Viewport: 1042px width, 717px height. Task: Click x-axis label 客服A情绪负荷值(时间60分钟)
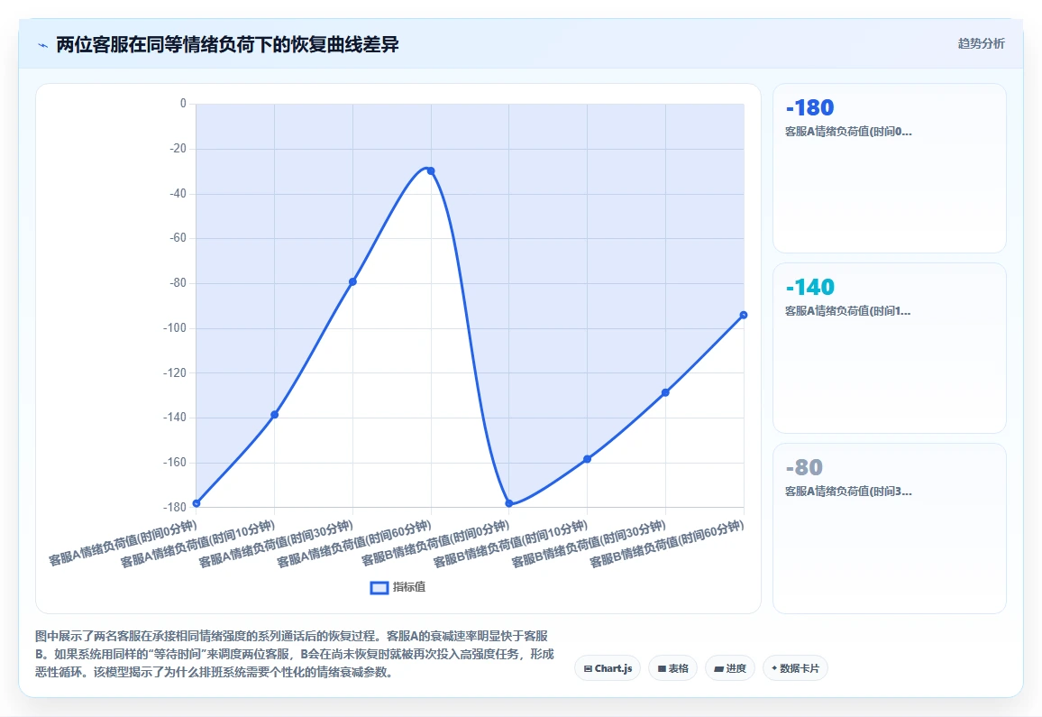click(x=354, y=545)
